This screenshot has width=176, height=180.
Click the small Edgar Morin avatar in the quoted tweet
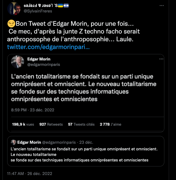click(x=13, y=142)
